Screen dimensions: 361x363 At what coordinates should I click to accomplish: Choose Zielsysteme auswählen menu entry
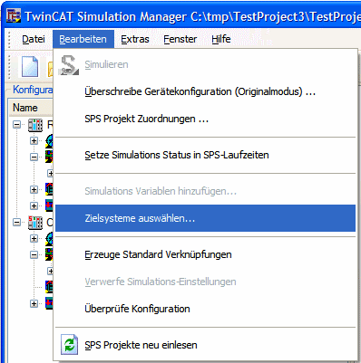tap(205, 218)
